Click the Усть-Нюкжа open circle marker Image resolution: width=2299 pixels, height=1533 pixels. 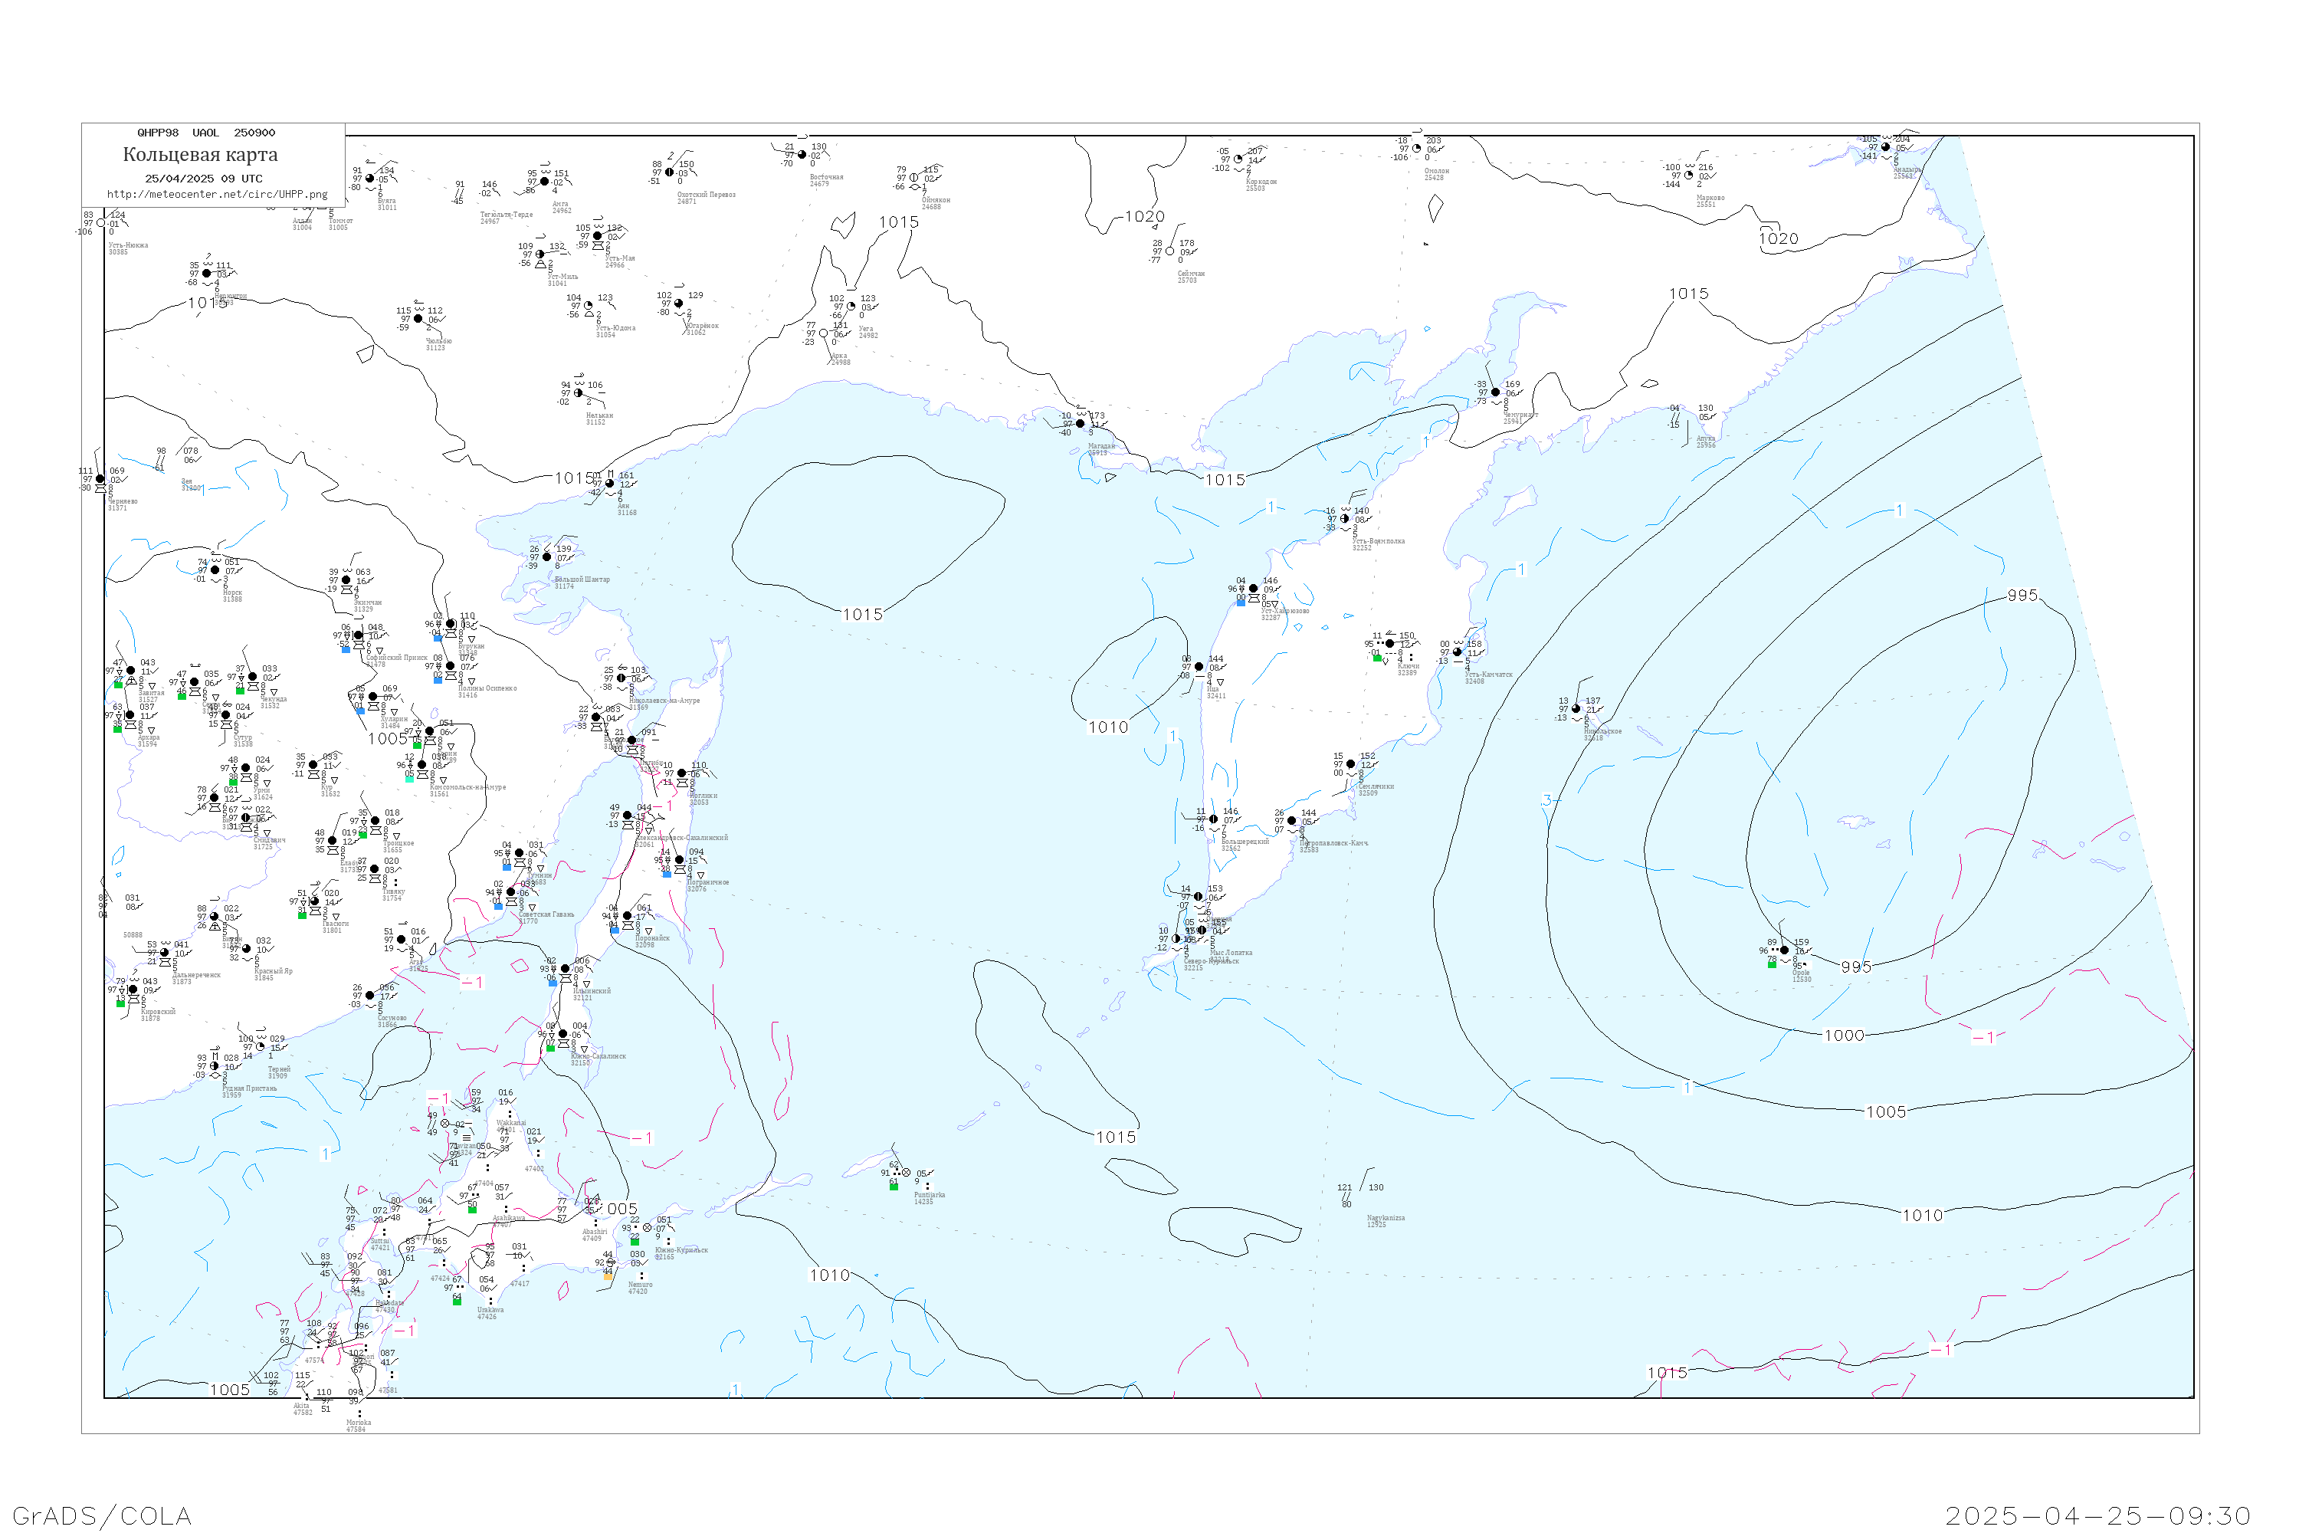[100, 223]
